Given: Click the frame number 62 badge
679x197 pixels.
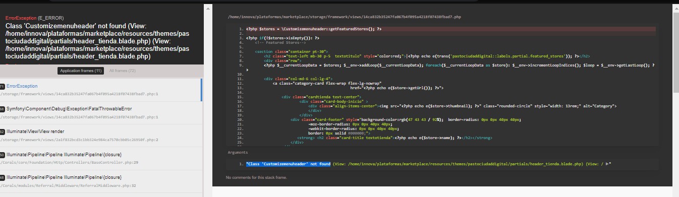Looking at the screenshot, I should pos(2,132).
